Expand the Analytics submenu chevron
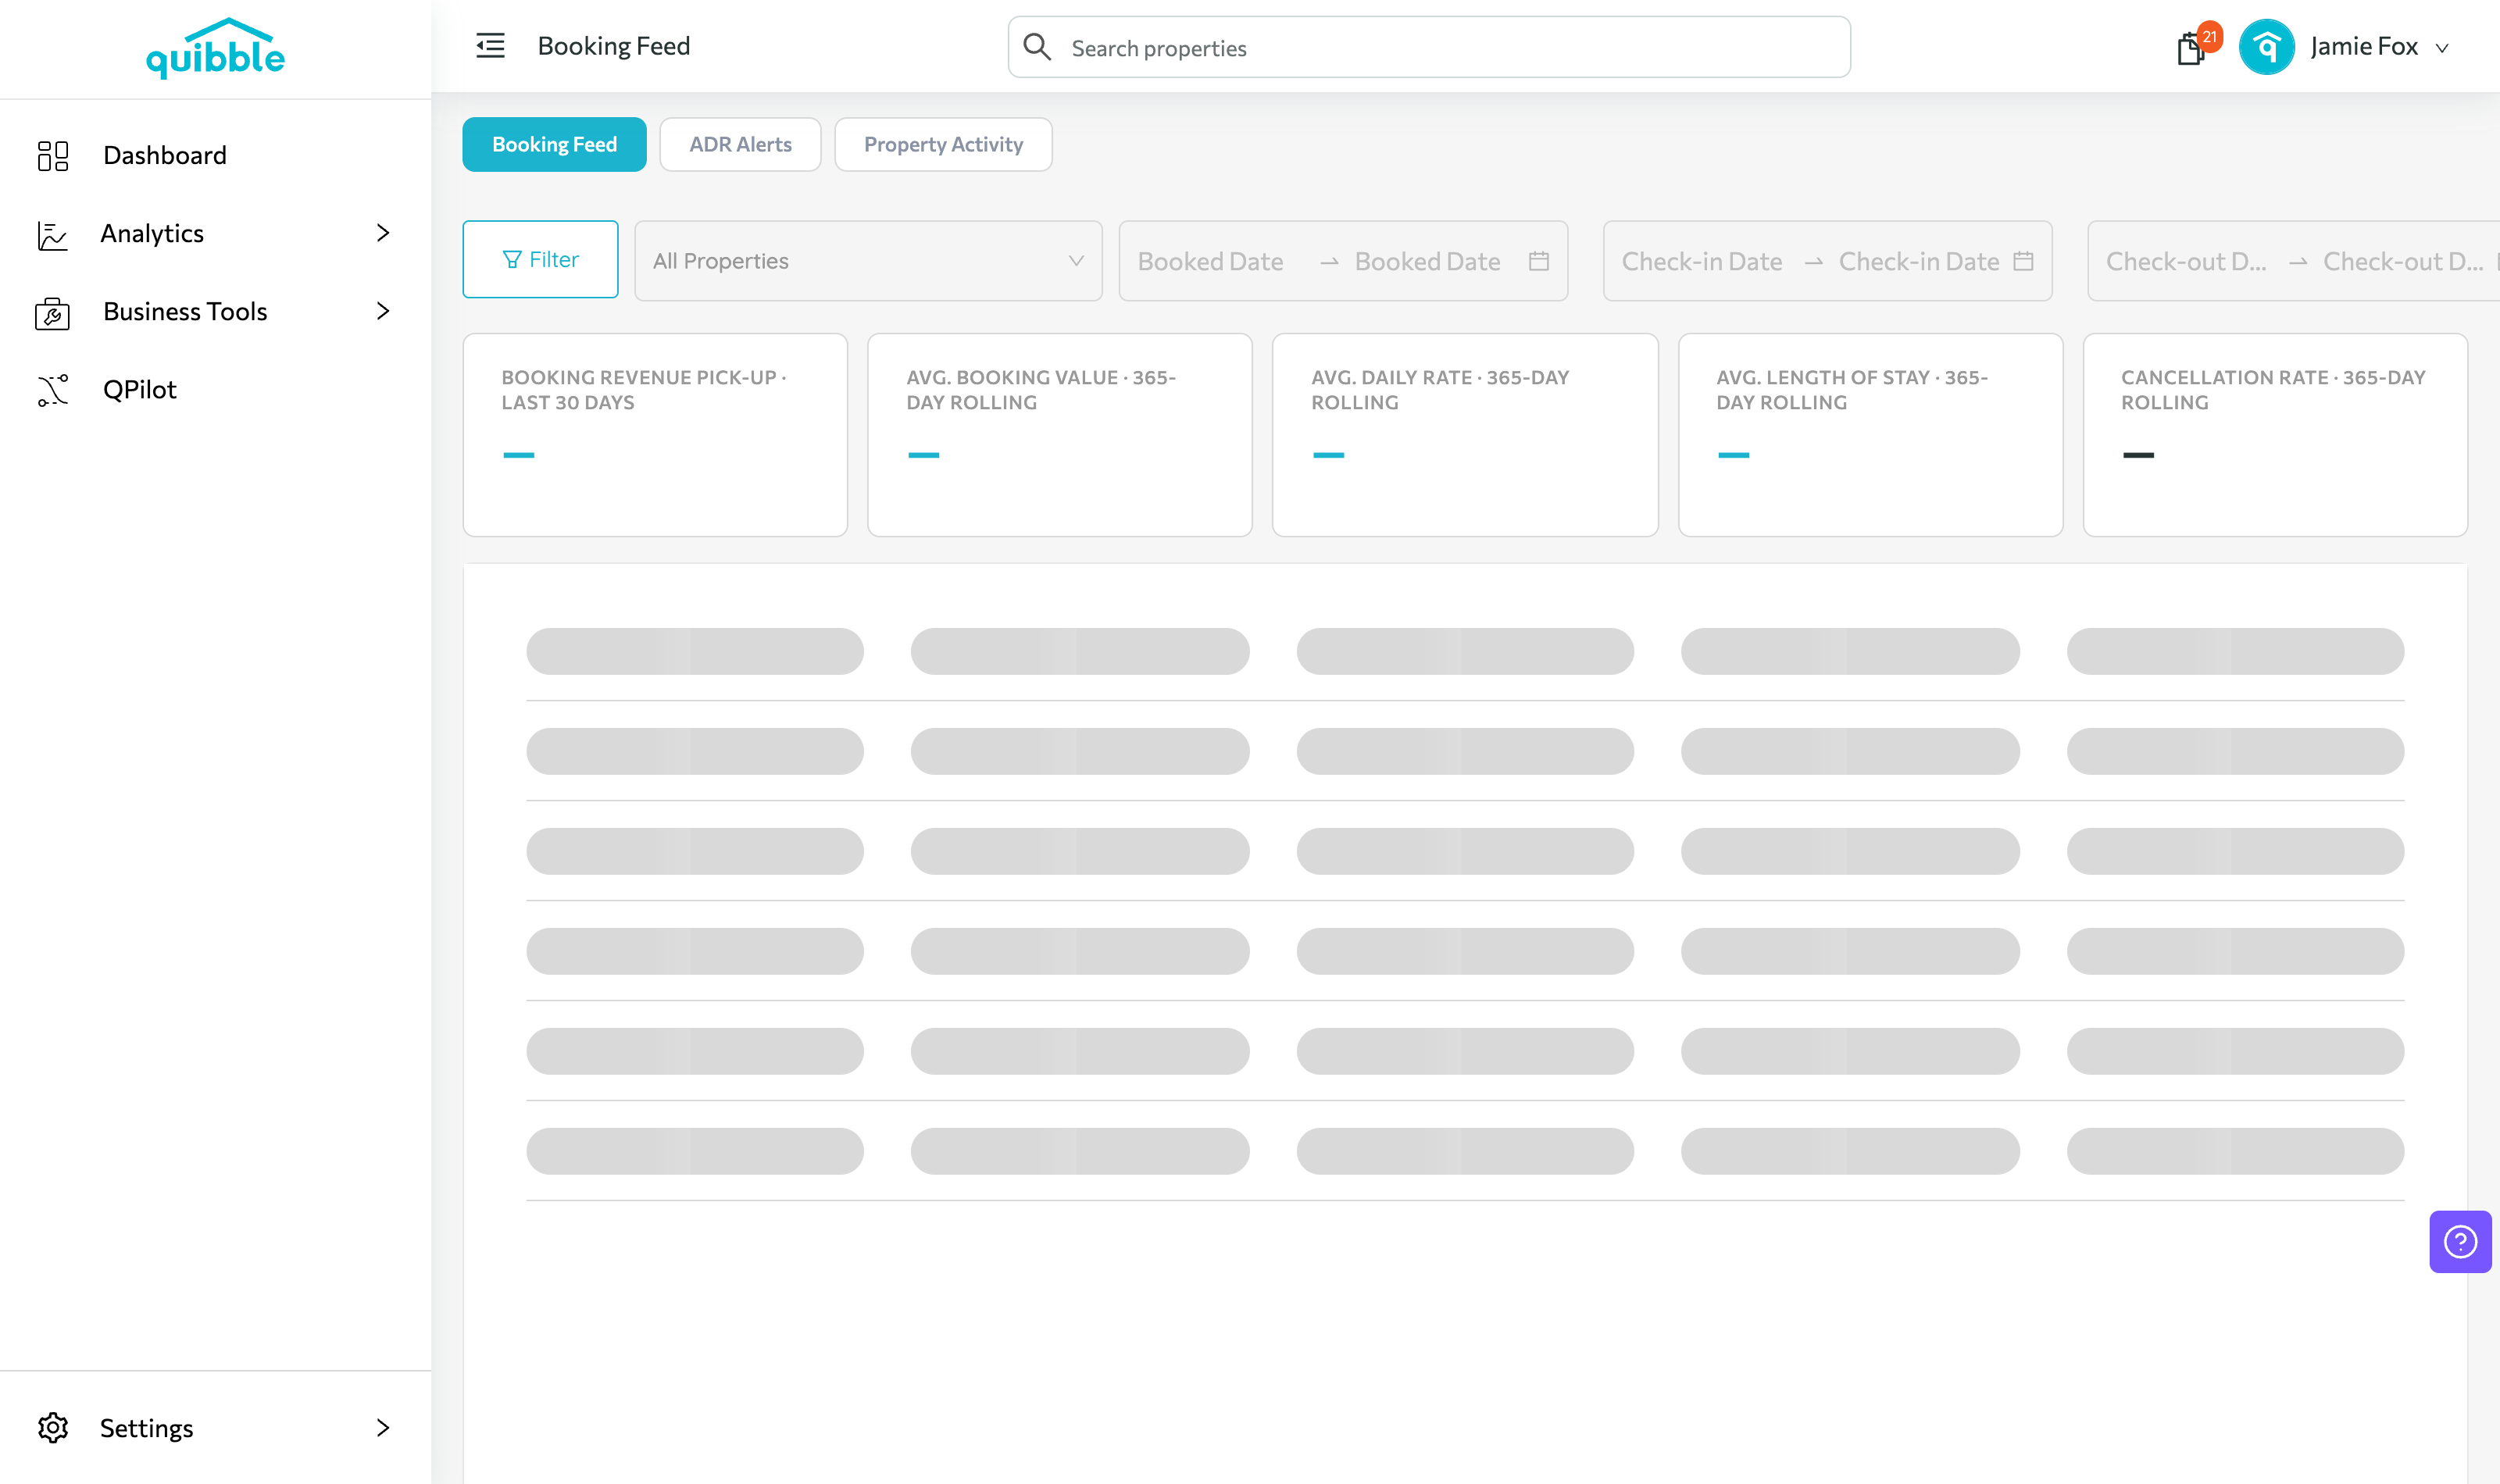Screen dimensions: 2500x1484 pyautogui.click(x=382, y=233)
